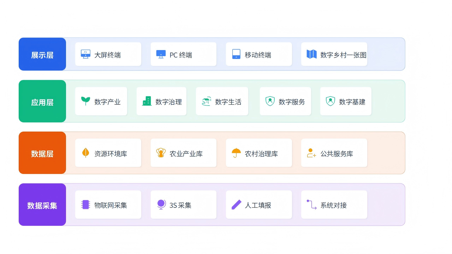Select the umbrella icon for 农村治理库
The width and height of the screenshot is (452, 254).
pyautogui.click(x=236, y=153)
